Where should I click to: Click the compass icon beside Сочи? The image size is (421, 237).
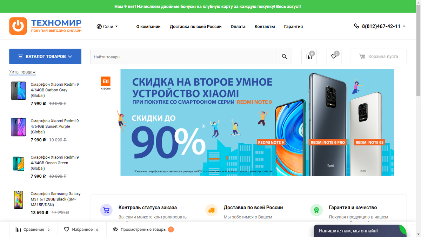pos(99,27)
